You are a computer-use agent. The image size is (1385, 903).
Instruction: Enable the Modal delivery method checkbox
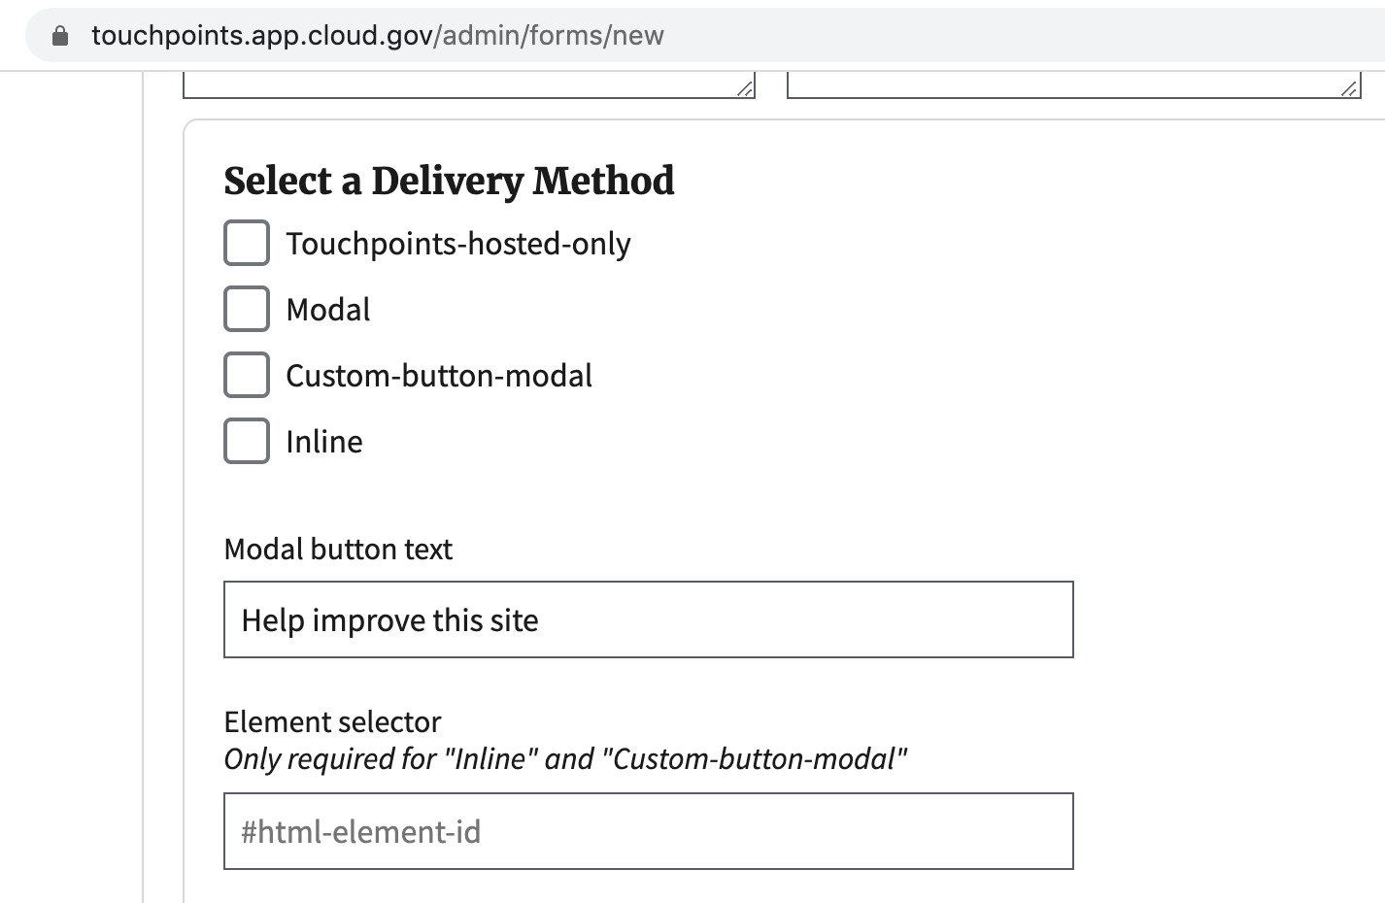pyautogui.click(x=247, y=309)
